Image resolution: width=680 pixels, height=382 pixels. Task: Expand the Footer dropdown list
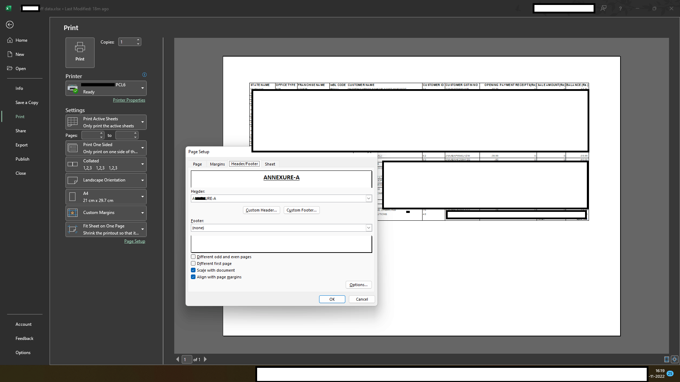pos(369,228)
